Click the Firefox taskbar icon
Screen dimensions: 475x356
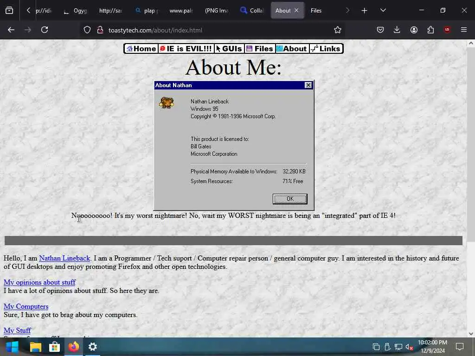[x=74, y=347]
